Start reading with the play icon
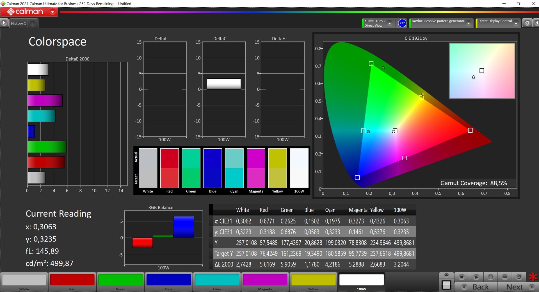 tap(476, 277)
